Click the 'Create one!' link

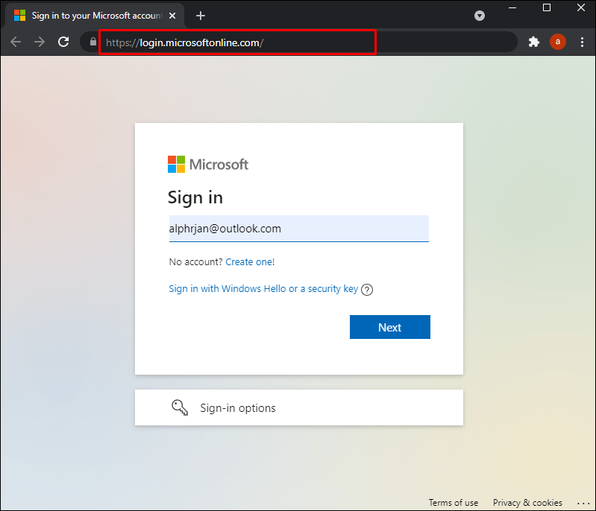(x=250, y=262)
